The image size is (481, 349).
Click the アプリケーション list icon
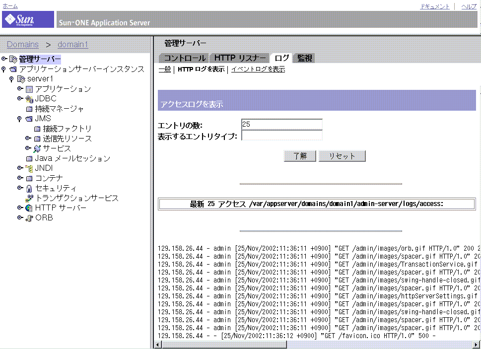point(29,89)
